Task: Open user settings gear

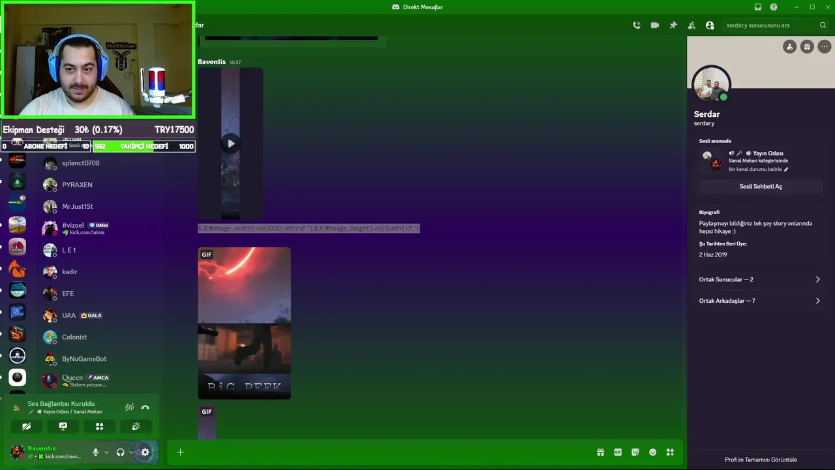Action: pyautogui.click(x=145, y=452)
